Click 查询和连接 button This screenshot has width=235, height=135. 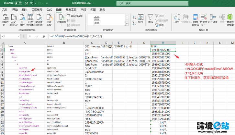point(75,16)
